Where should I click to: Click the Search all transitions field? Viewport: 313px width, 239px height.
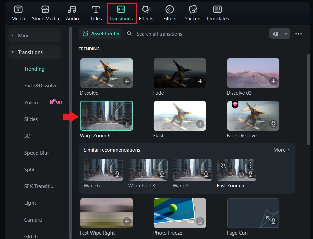tap(159, 34)
